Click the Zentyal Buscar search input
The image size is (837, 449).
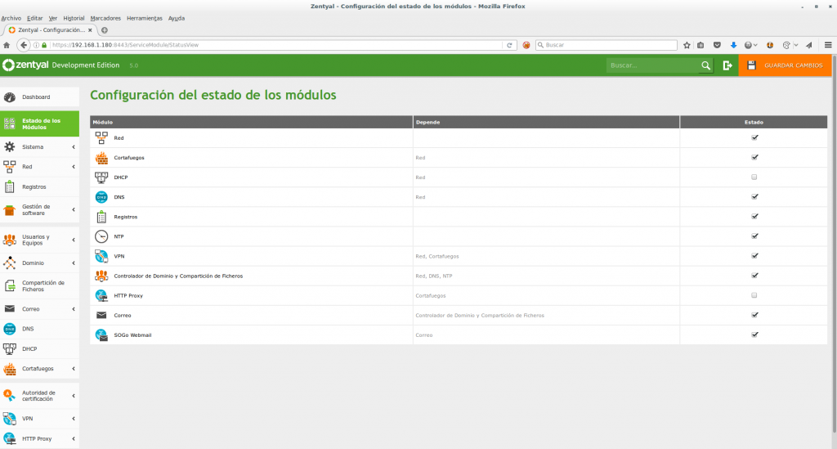[652, 65]
